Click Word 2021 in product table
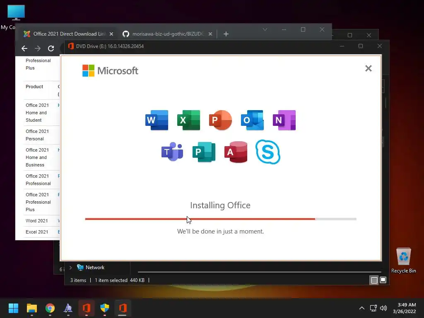 tap(37, 221)
